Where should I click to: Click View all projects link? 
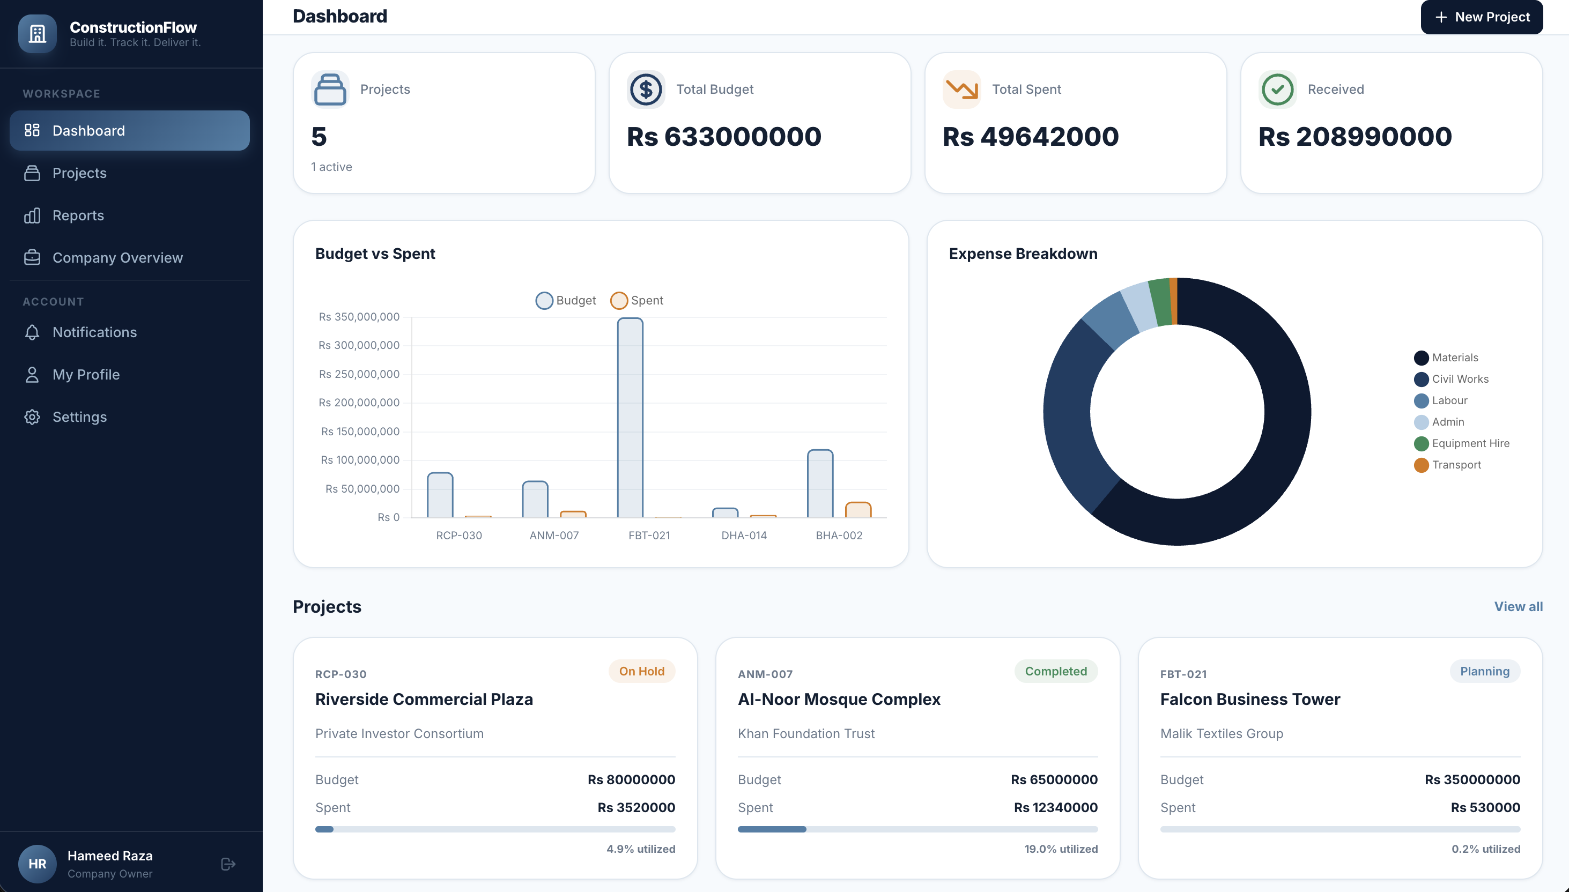[1518, 606]
